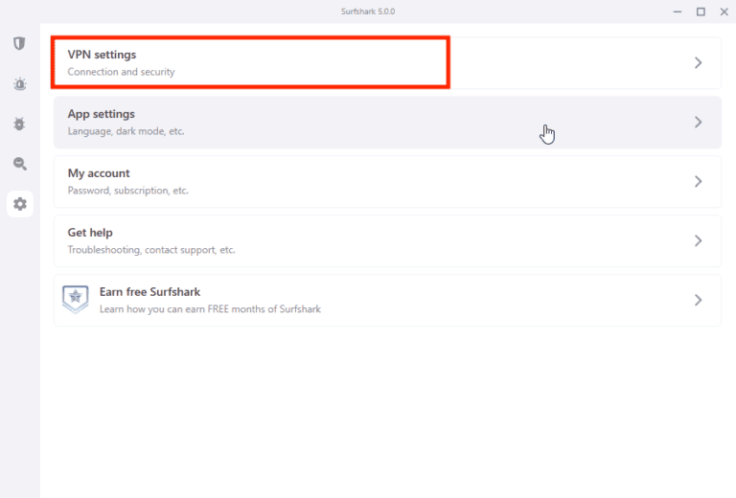Maximize the Surfshark window
This screenshot has width=736, height=498.
(701, 11)
